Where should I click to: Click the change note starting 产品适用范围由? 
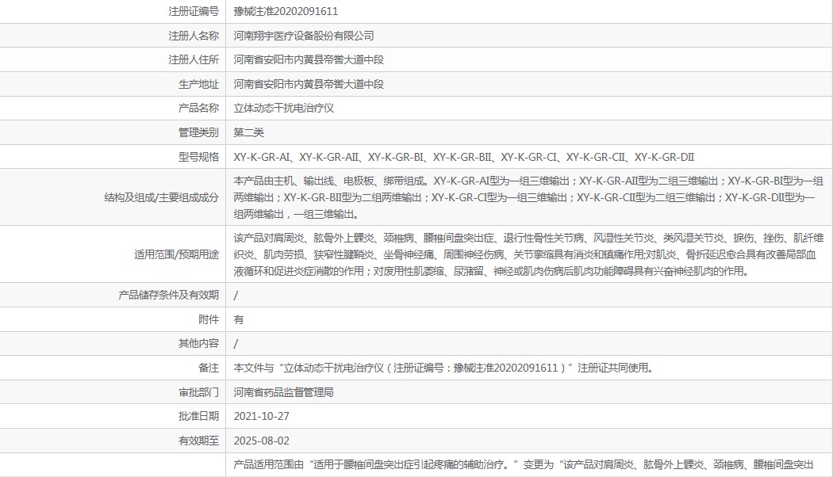tap(524, 465)
